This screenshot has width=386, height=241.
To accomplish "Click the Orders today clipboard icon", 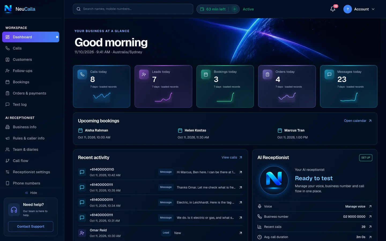I will pos(268,74).
